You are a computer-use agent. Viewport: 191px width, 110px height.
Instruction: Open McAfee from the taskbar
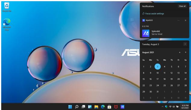116,107
